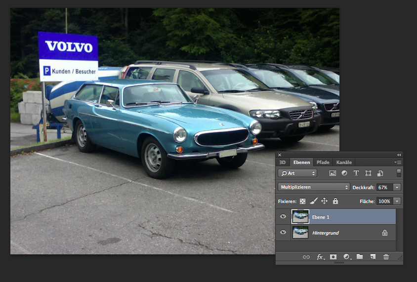Filter layers by shape layers icon
This screenshot has height=282, width=417.
coord(368,173)
